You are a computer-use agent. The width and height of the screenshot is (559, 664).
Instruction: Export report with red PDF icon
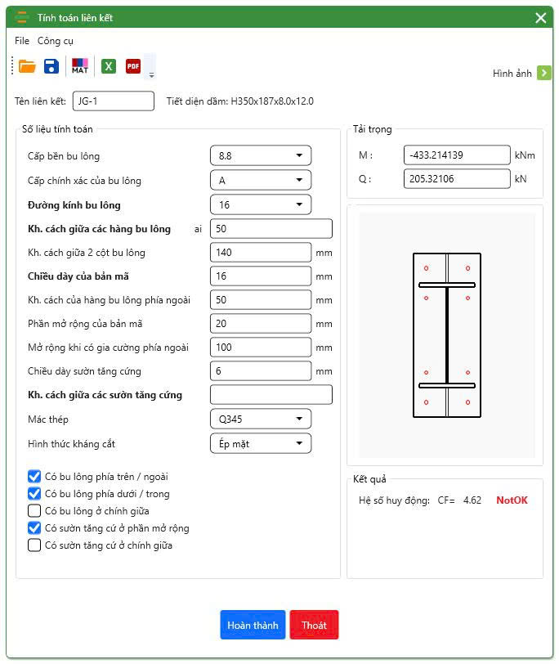tap(133, 67)
